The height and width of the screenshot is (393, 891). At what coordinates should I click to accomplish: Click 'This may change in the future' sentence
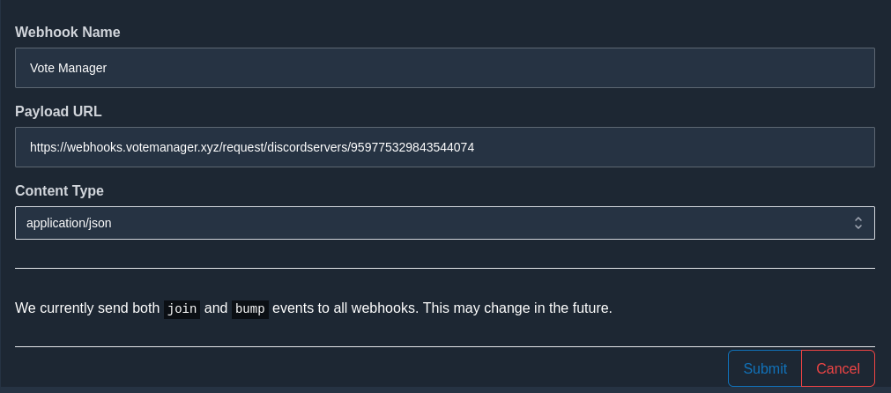click(x=517, y=308)
